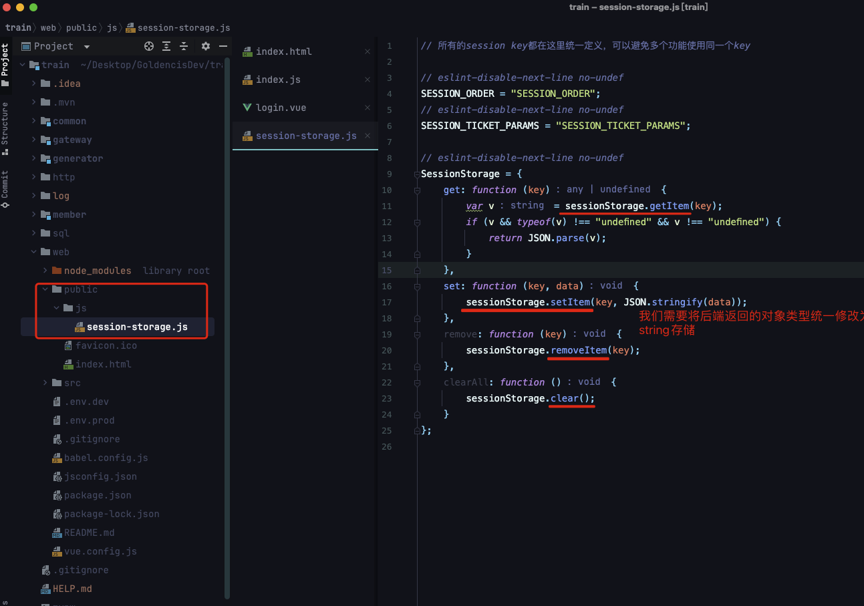
Task: Click the login.vue tab's Vue icon
Action: click(247, 108)
